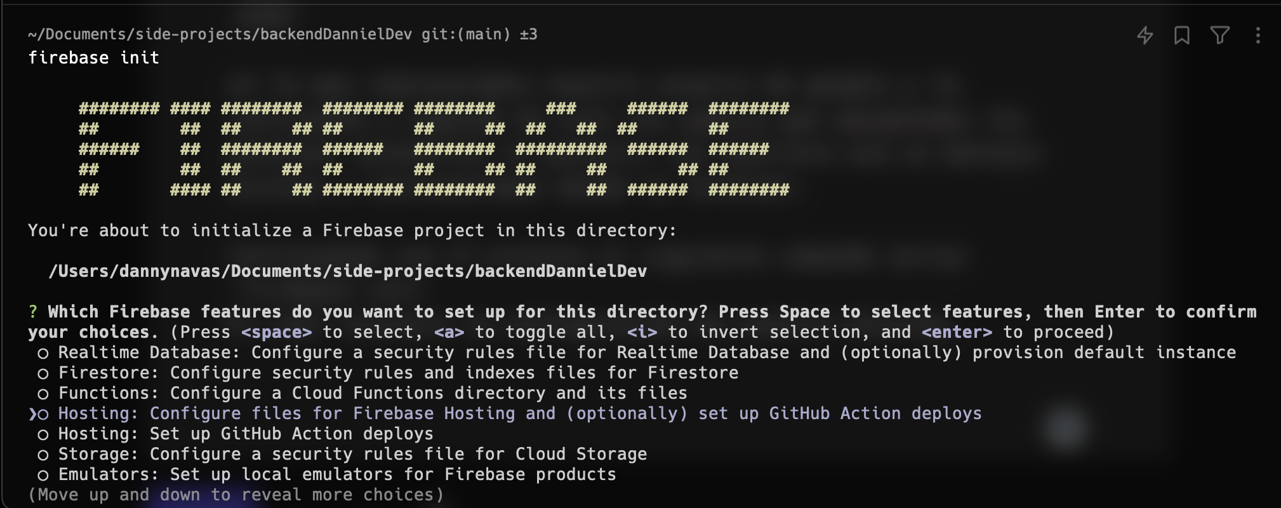
Task: Toggle the Firestore feature circle
Action: 43,373
